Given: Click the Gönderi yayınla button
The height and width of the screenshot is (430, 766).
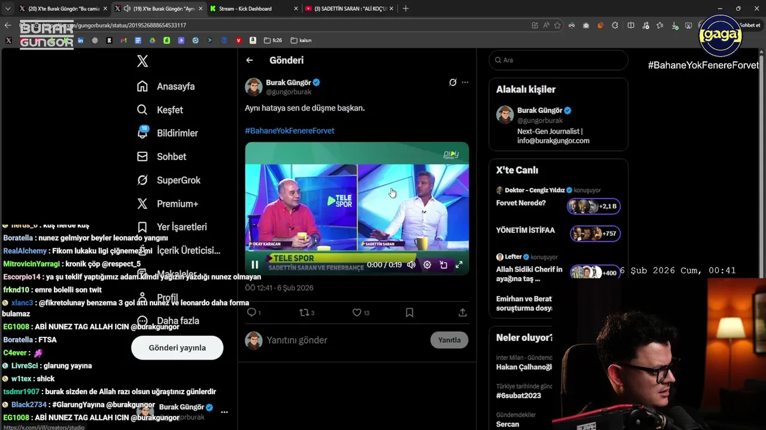Looking at the screenshot, I should [x=177, y=348].
